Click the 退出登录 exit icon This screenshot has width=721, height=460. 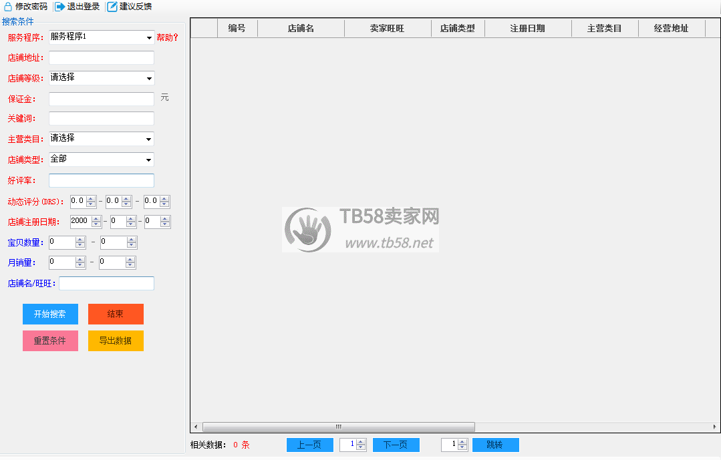60,7
